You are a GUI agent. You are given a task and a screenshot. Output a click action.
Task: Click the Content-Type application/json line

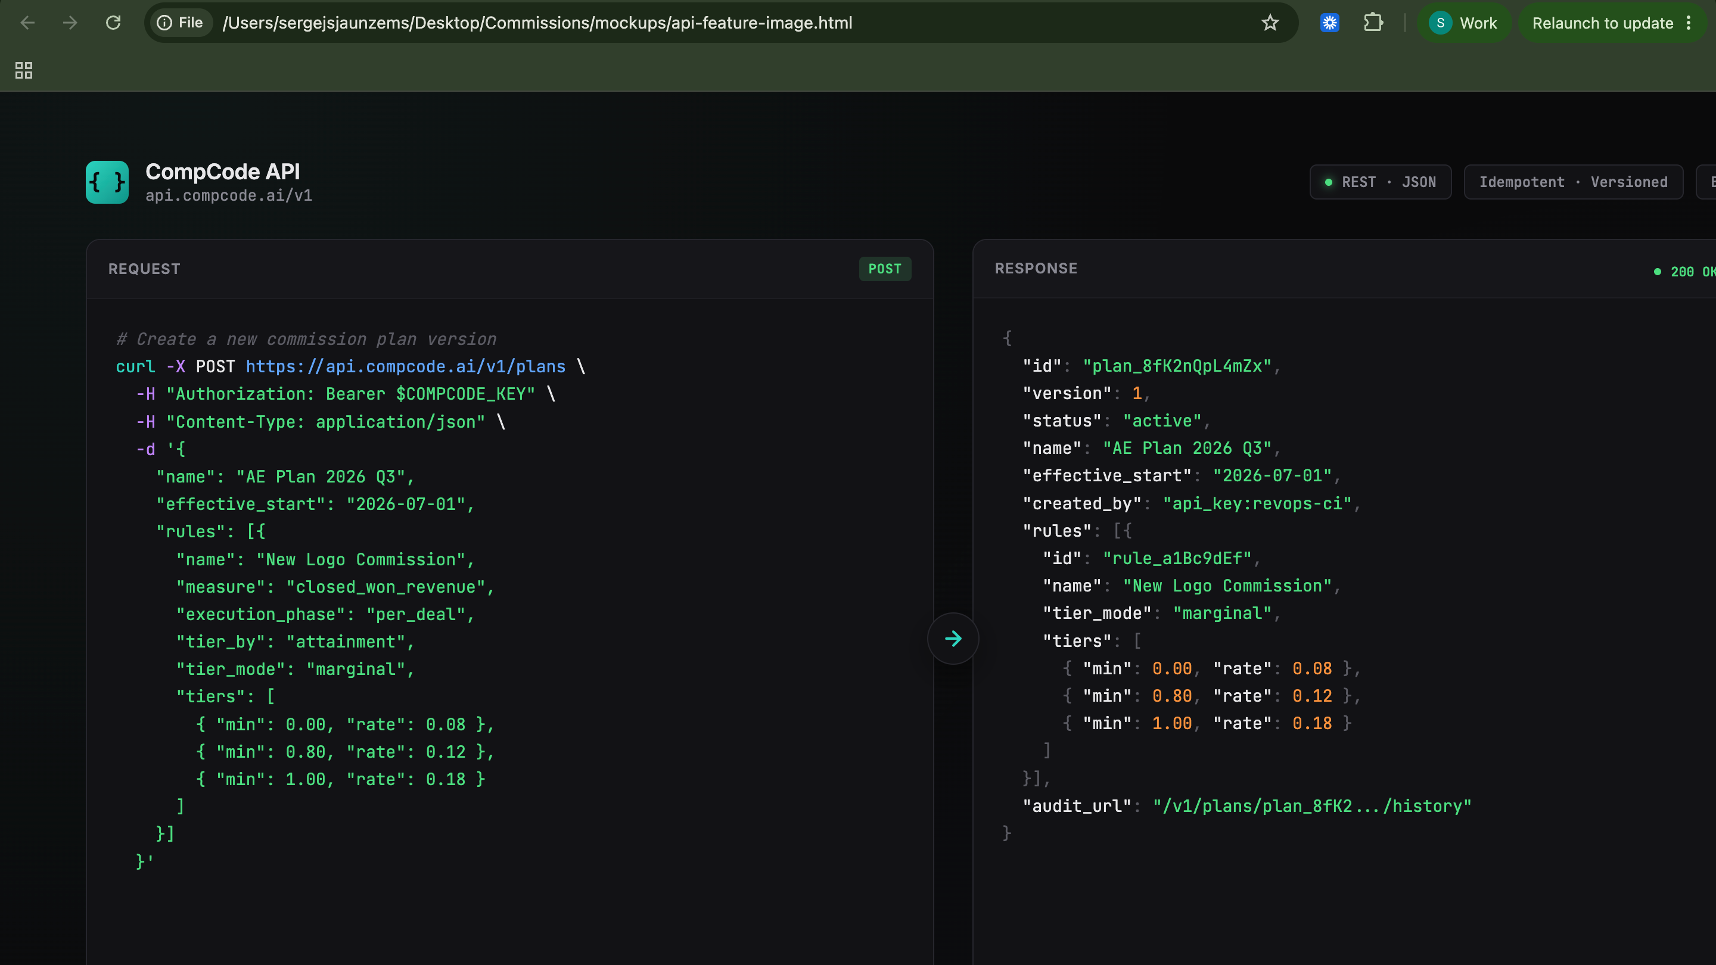[321, 422]
